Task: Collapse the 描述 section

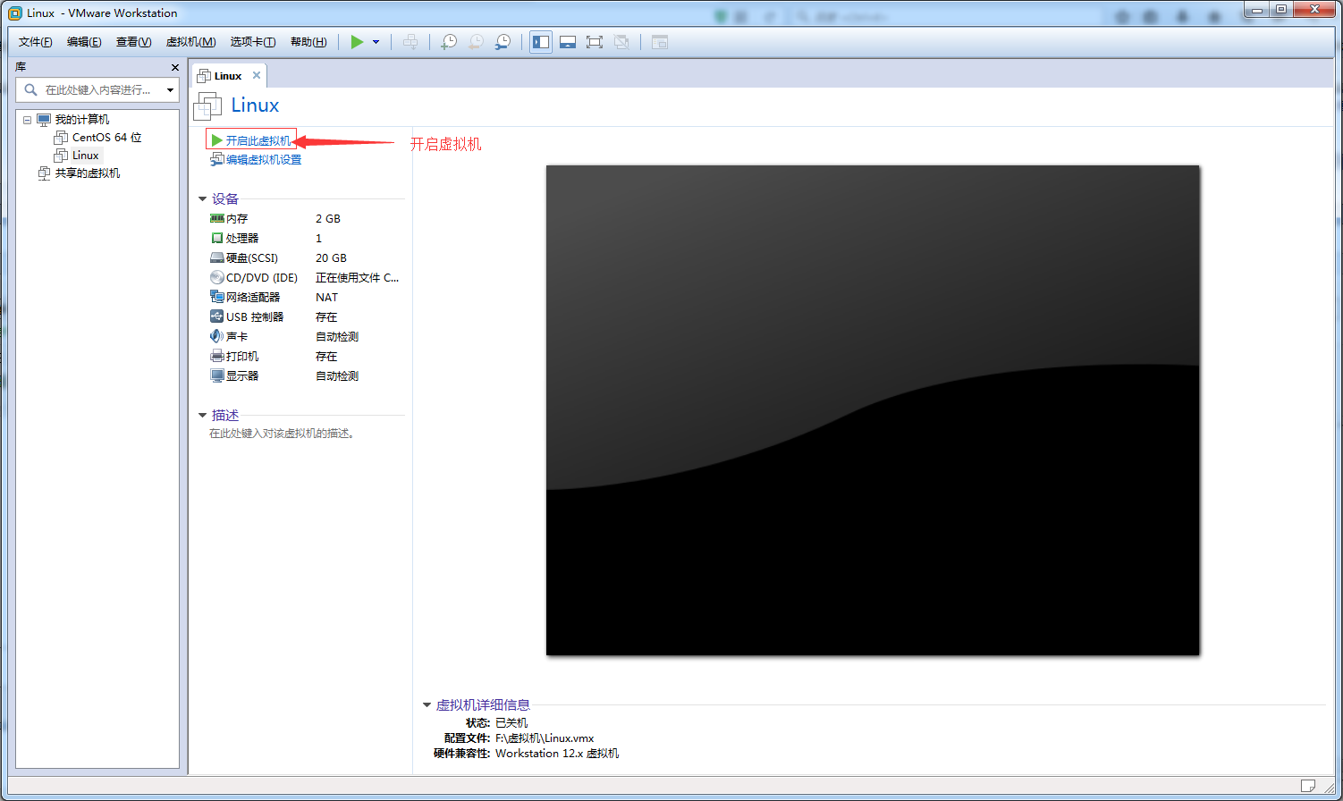Action: (203, 416)
